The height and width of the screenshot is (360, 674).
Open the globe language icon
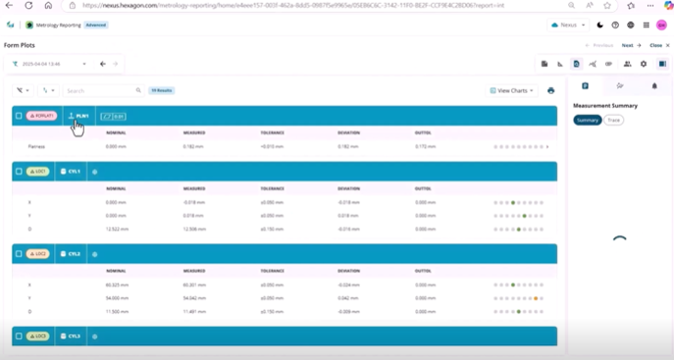tap(631, 25)
